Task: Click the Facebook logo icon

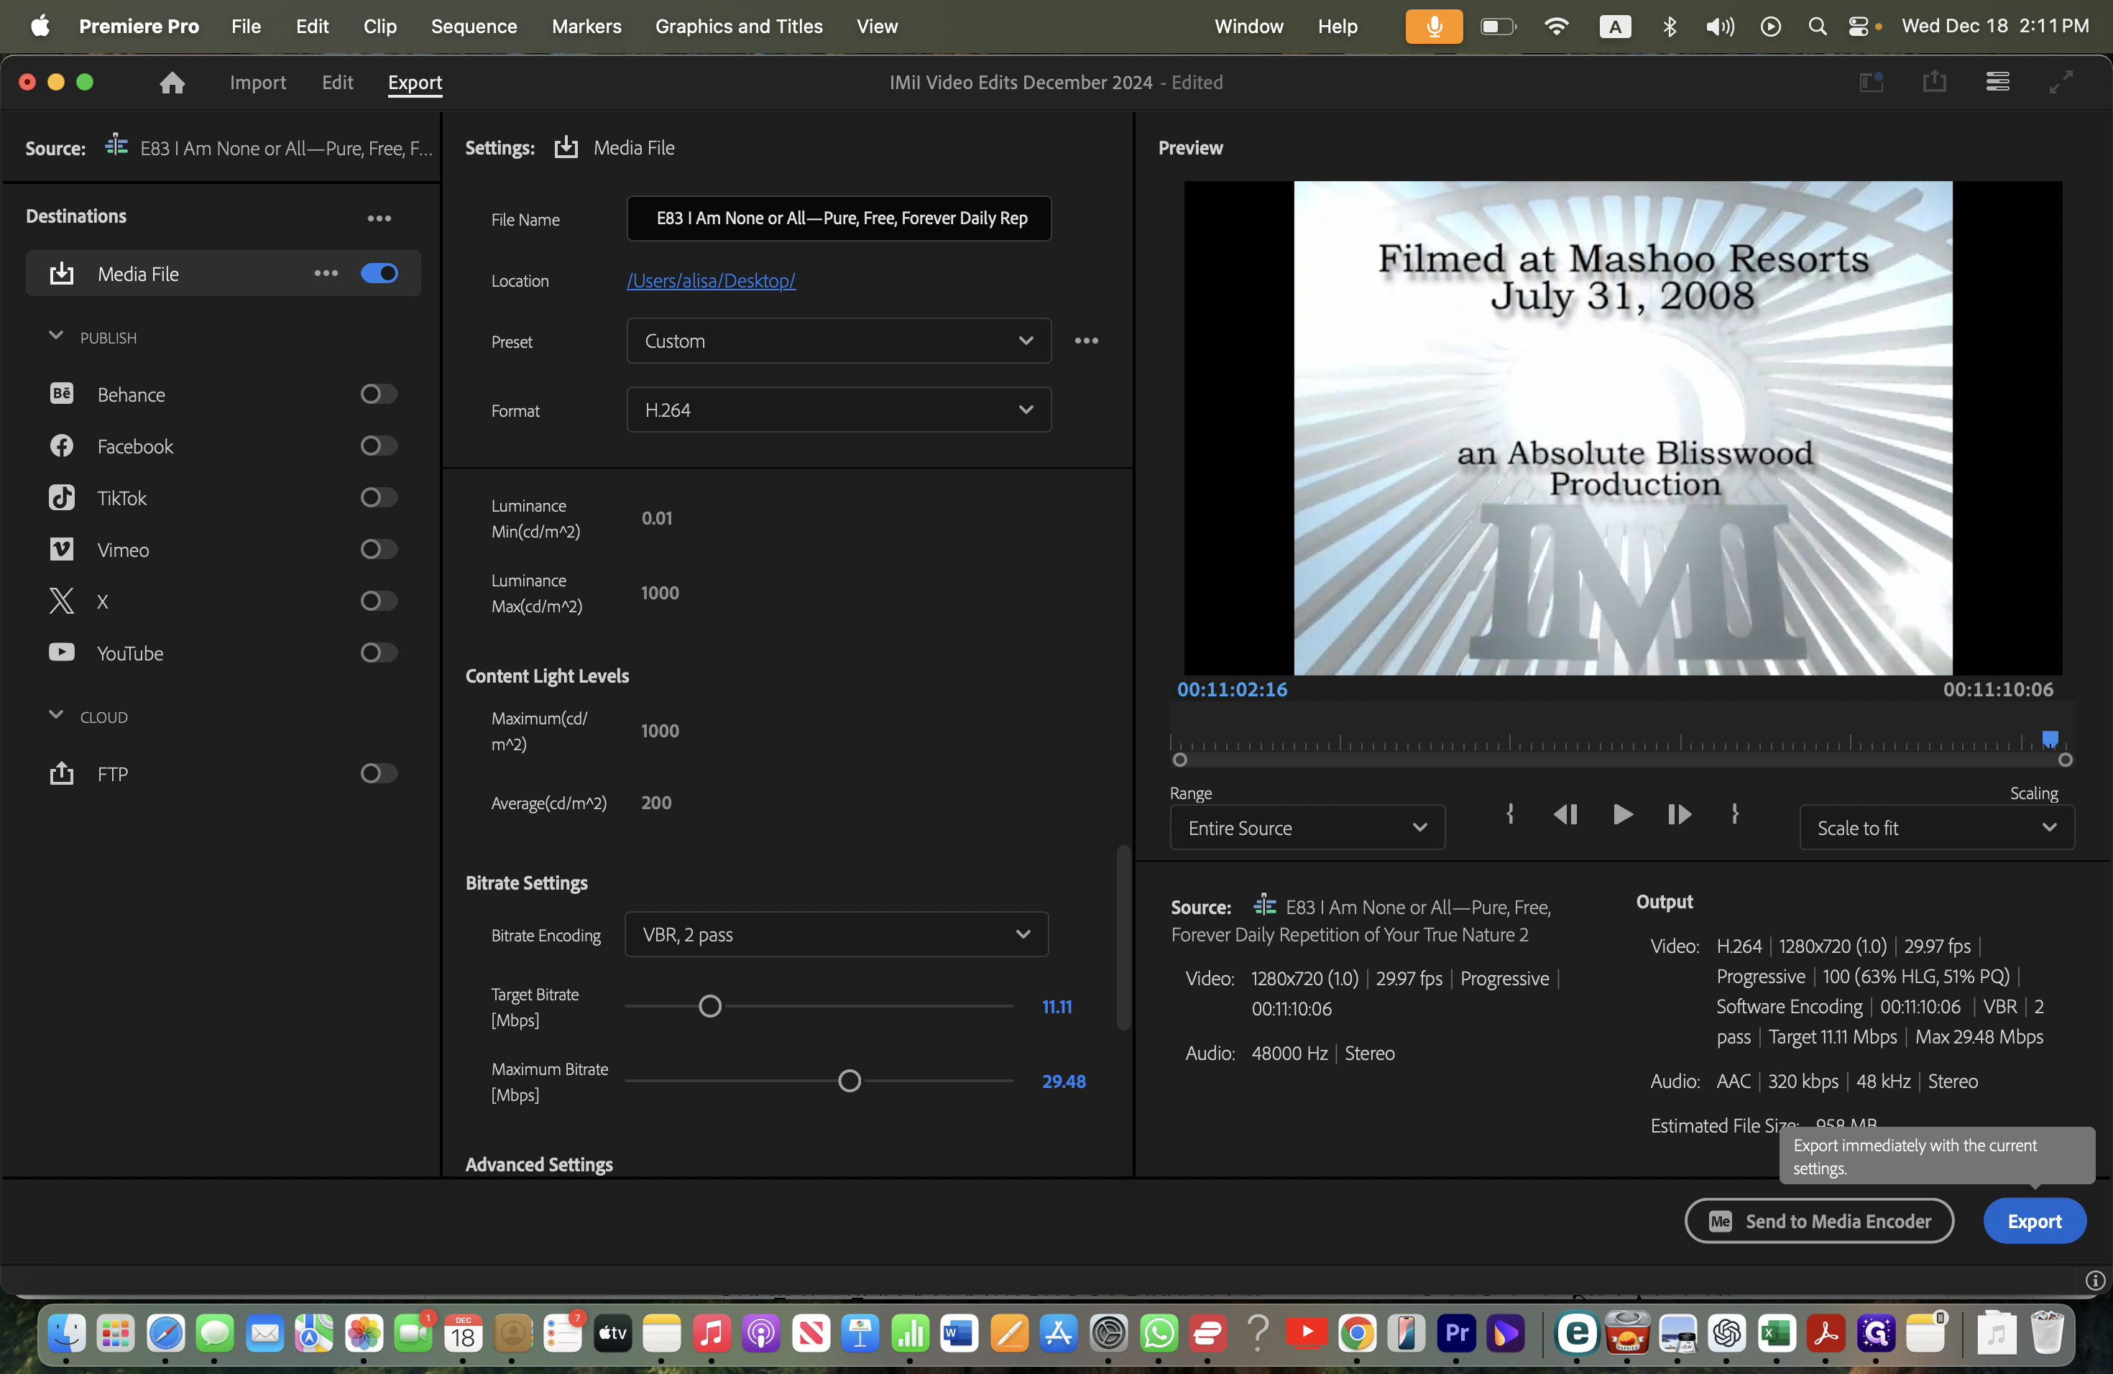Action: click(x=61, y=446)
